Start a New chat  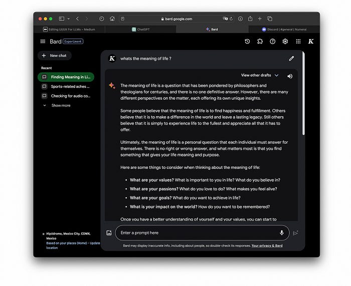(55, 56)
